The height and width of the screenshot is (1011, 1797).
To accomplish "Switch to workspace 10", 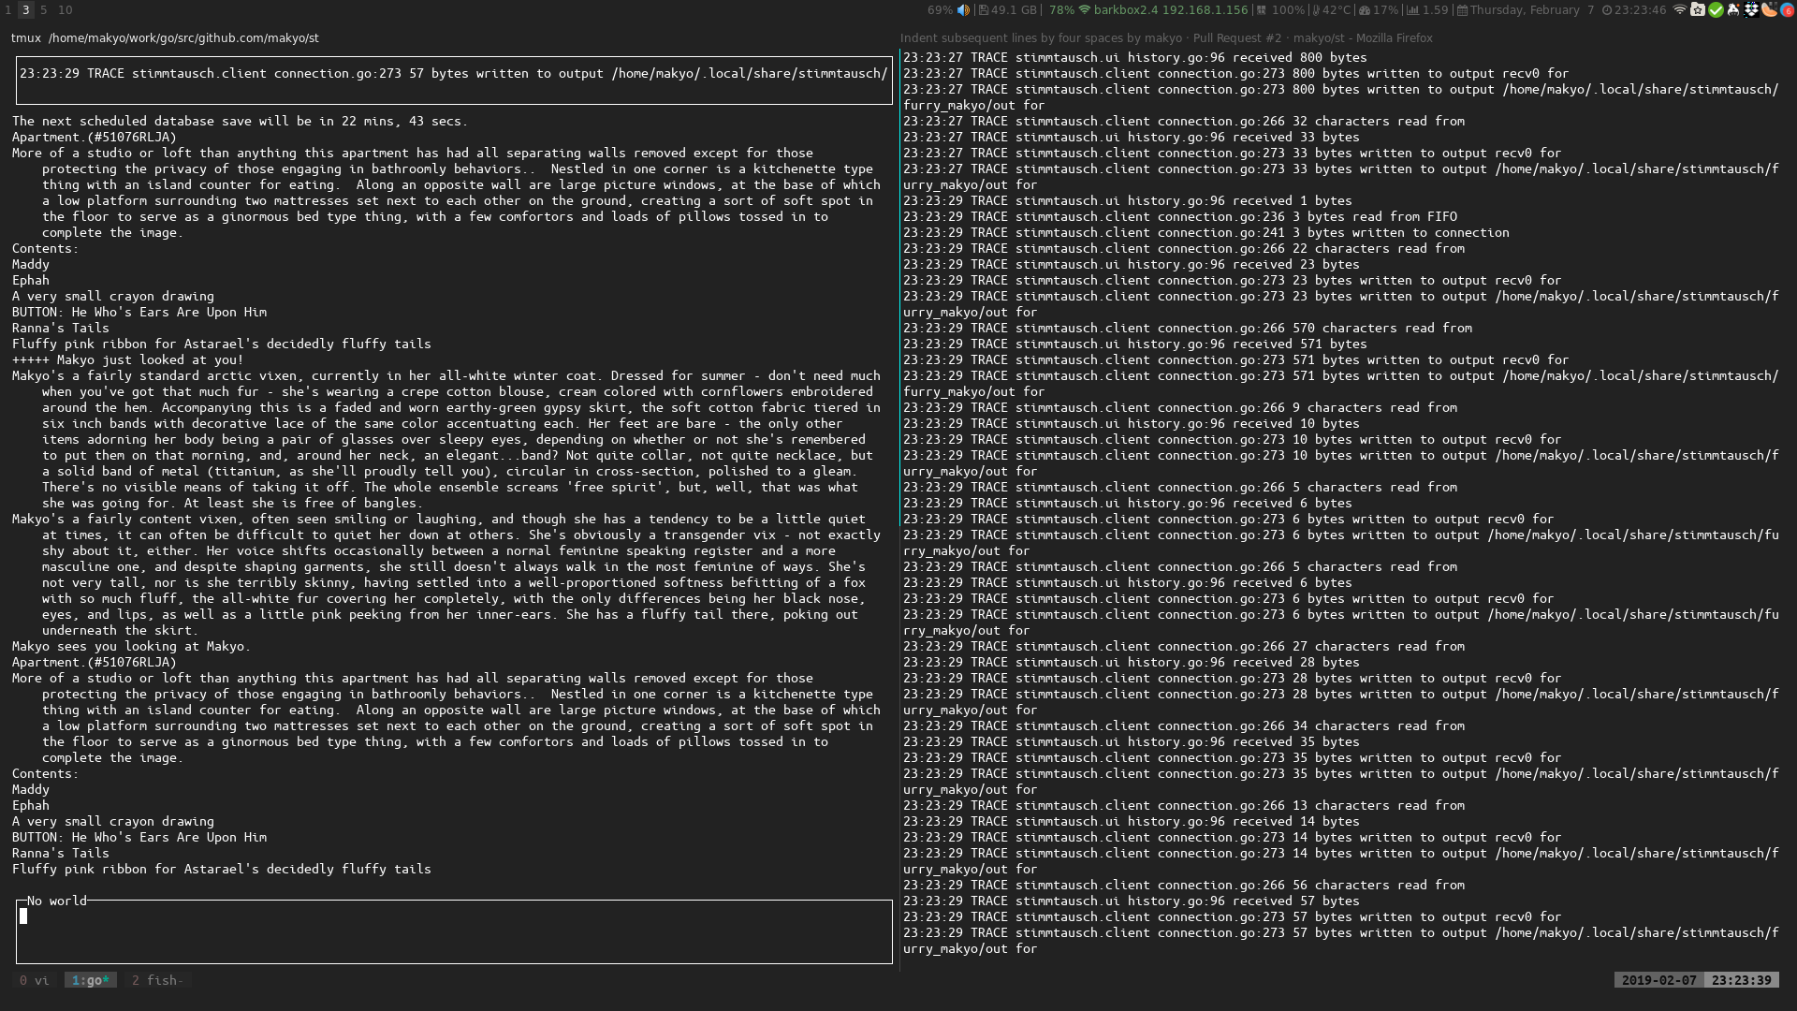I will (x=65, y=10).
